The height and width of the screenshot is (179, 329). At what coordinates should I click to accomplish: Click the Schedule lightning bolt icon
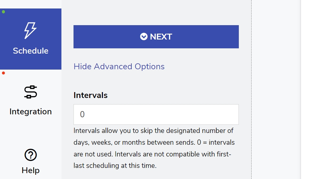coord(30,31)
